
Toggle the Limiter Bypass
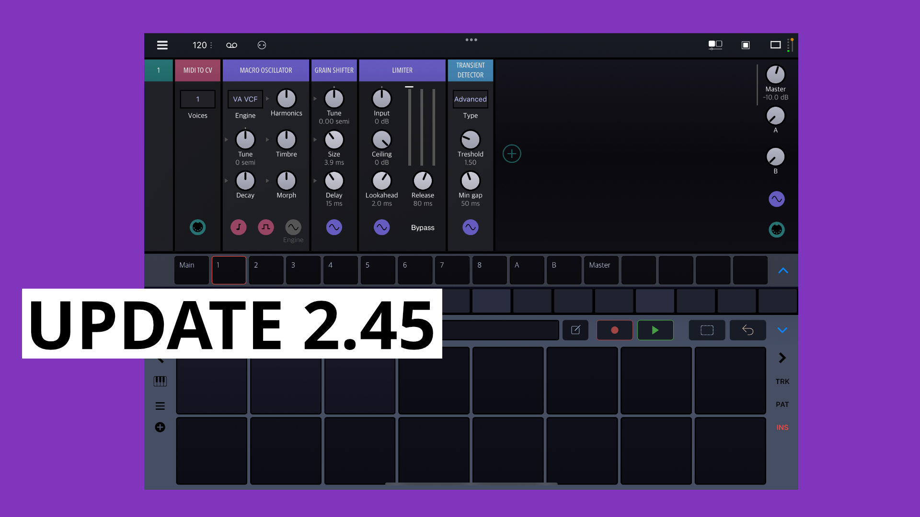tap(423, 227)
